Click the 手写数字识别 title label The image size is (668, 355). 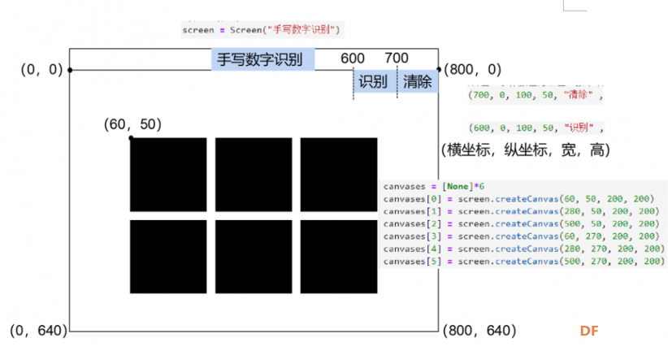tap(262, 59)
